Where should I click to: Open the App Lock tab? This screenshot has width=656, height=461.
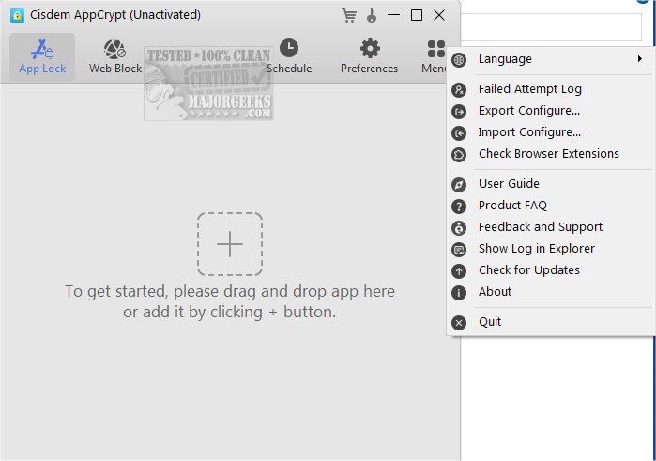tap(42, 57)
